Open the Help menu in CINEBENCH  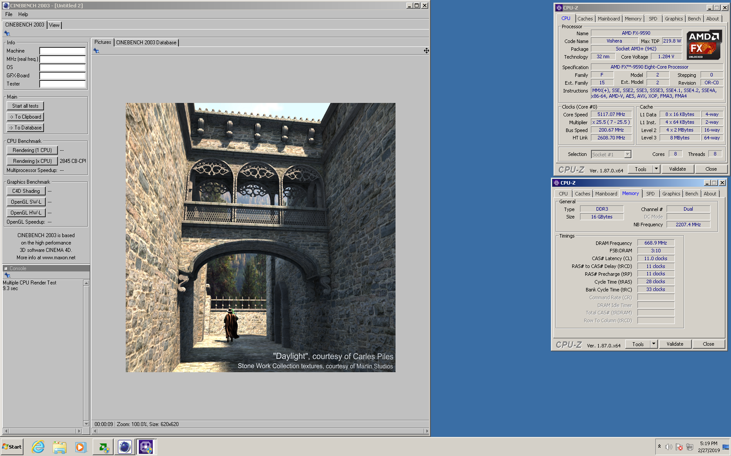click(23, 14)
